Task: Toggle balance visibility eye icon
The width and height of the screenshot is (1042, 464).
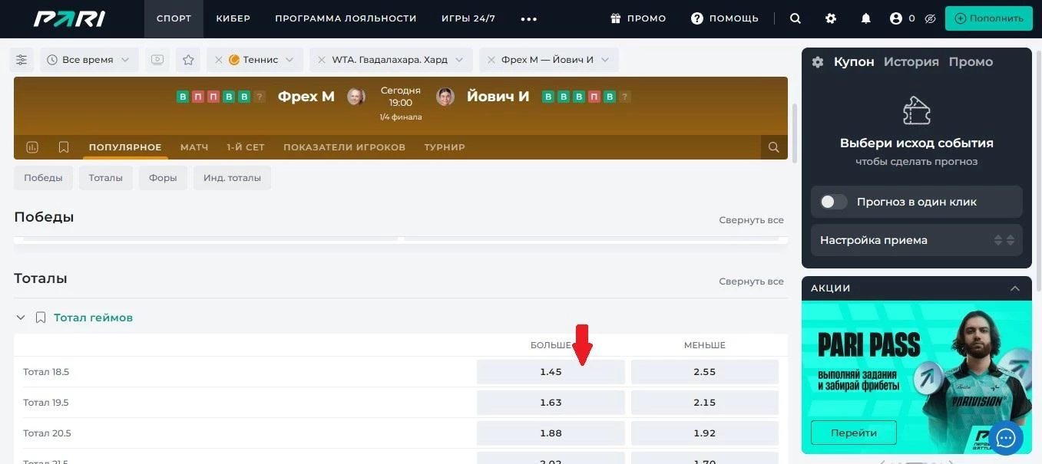Action: click(x=930, y=18)
